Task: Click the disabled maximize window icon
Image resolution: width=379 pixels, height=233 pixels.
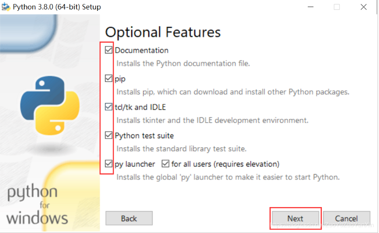Action: click(x=337, y=7)
